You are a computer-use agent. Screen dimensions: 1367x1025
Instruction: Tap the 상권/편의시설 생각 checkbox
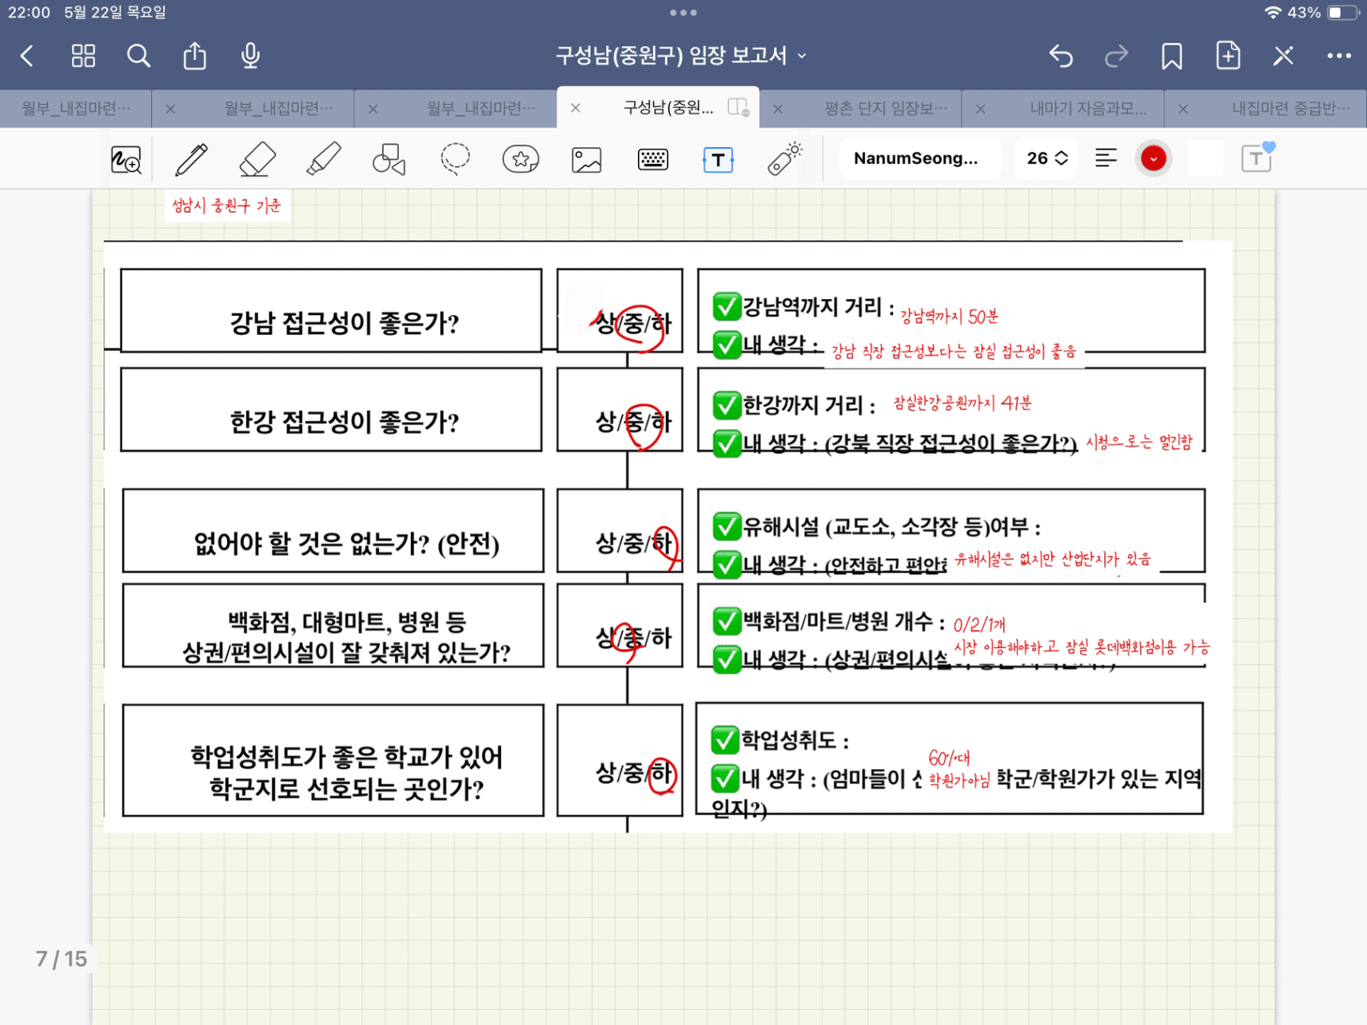tap(726, 660)
